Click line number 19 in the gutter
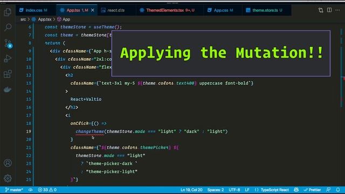This screenshot has height=194, width=345. tap(29, 131)
